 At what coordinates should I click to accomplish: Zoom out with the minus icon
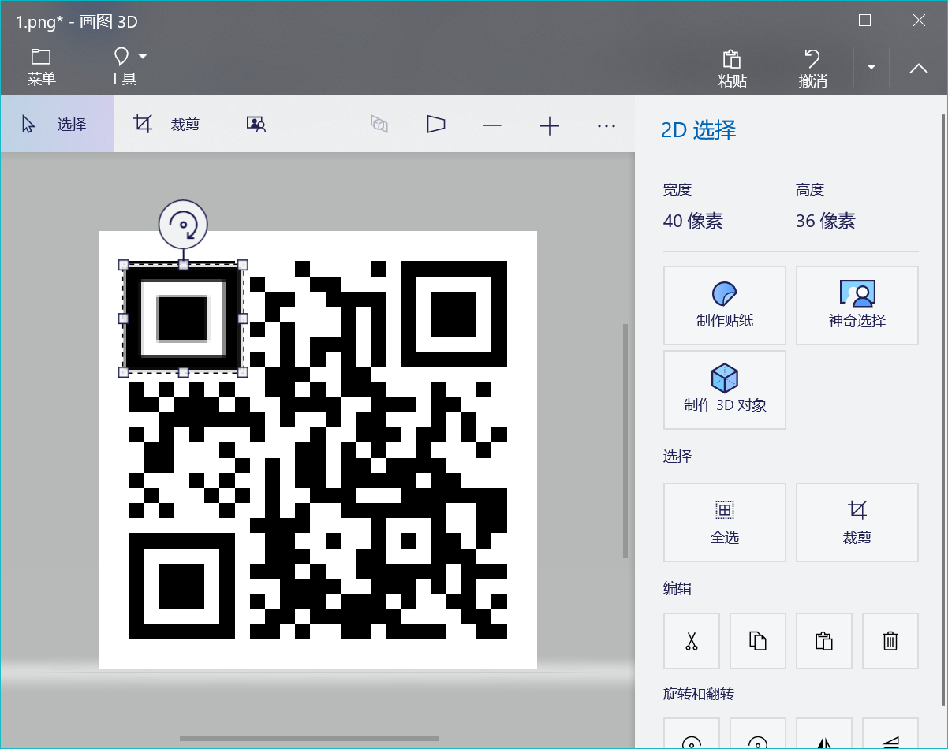click(x=493, y=125)
